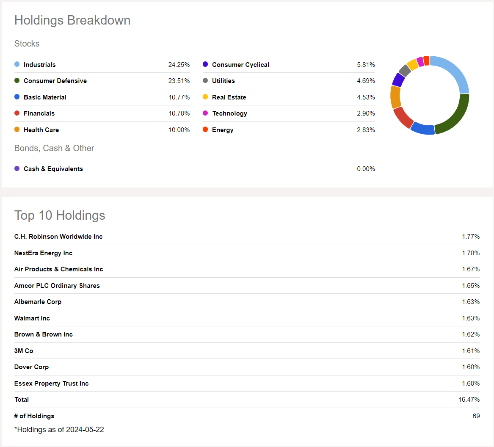Click the red Financials donut segment
Image resolution: width=494 pixels, height=447 pixels.
[403, 118]
